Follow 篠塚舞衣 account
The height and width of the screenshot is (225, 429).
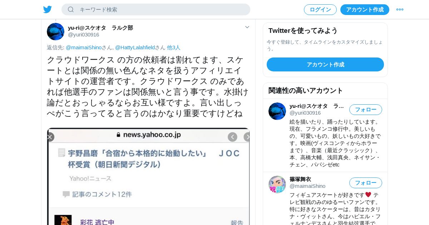(366, 183)
